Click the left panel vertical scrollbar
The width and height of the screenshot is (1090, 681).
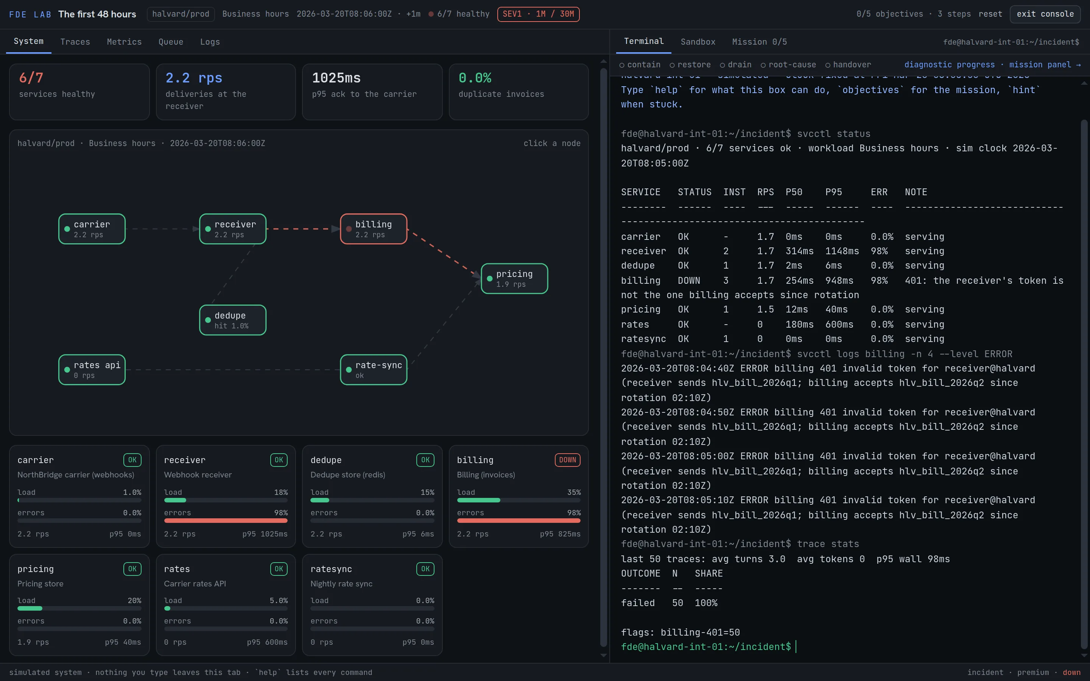[604, 357]
